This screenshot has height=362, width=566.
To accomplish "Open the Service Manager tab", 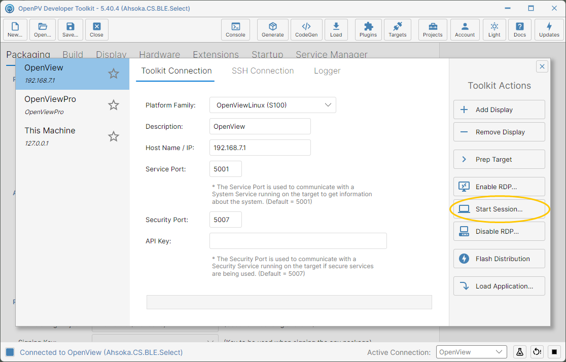I will (332, 54).
